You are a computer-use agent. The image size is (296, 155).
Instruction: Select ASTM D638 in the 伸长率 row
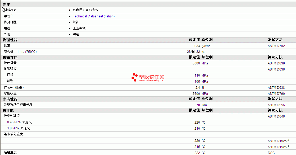[276, 88]
